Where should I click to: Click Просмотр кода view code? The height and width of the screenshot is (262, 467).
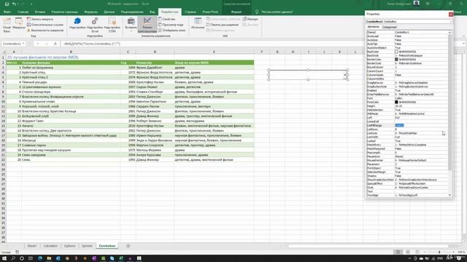tap(171, 25)
